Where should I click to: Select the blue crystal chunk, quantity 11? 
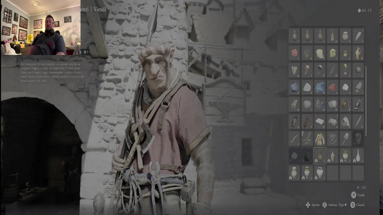(320, 87)
